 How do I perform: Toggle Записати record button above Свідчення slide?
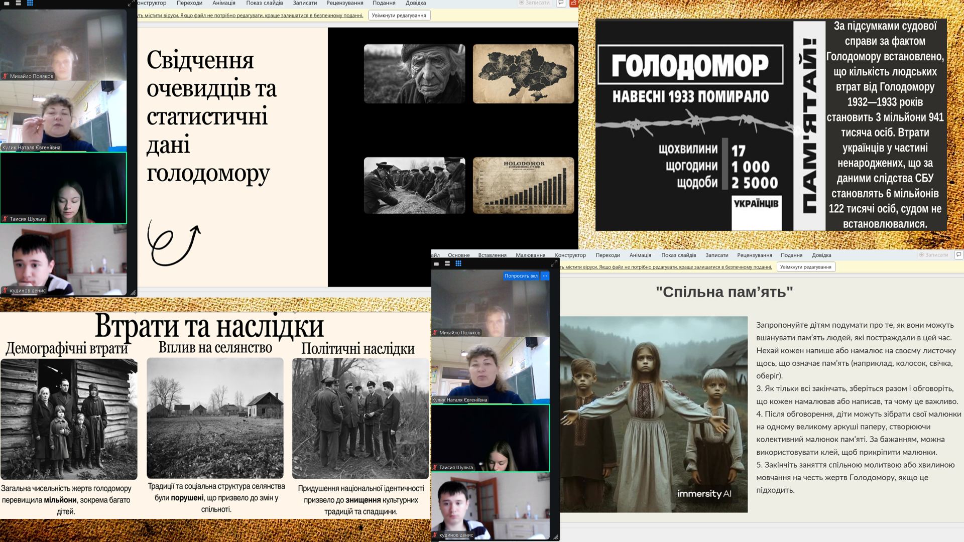534,3
